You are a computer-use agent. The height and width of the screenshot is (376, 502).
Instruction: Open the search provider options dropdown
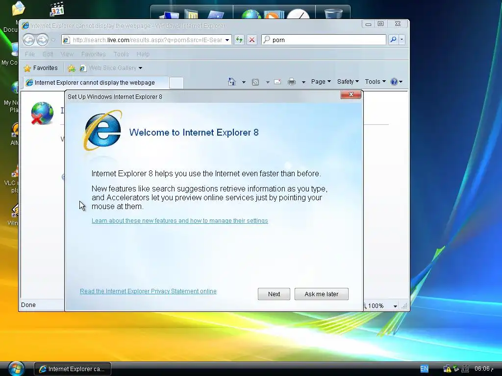pyautogui.click(x=402, y=40)
